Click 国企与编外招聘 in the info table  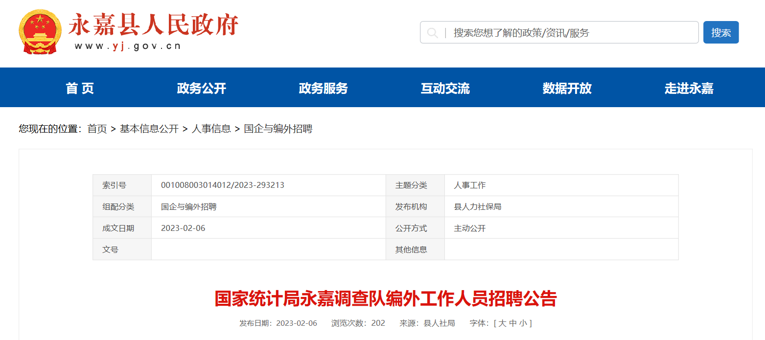click(x=189, y=206)
